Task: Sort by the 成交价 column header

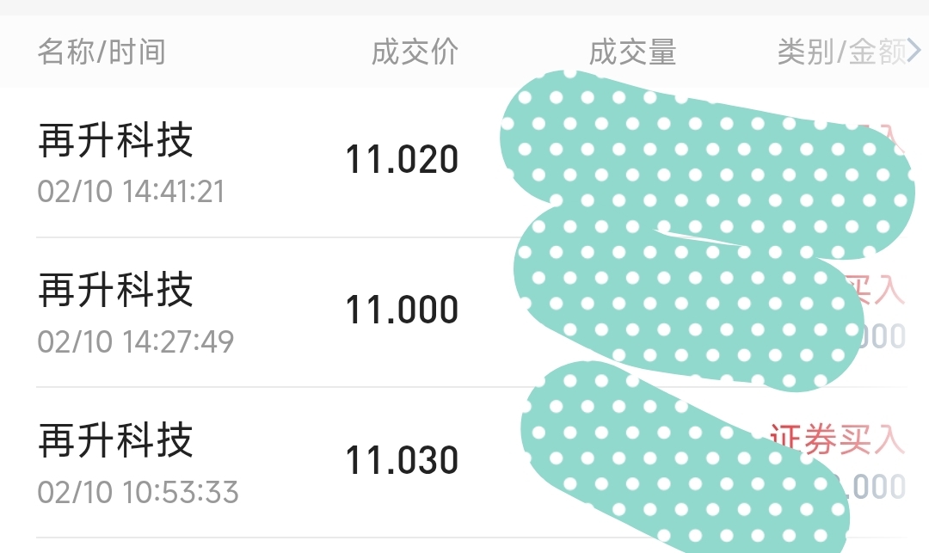Action: pos(415,52)
